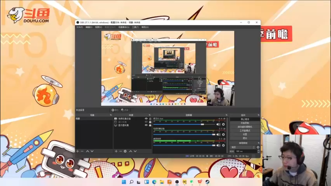Toggle the lock on the 显示器采集 source
331x186 pixels.
click(150, 125)
